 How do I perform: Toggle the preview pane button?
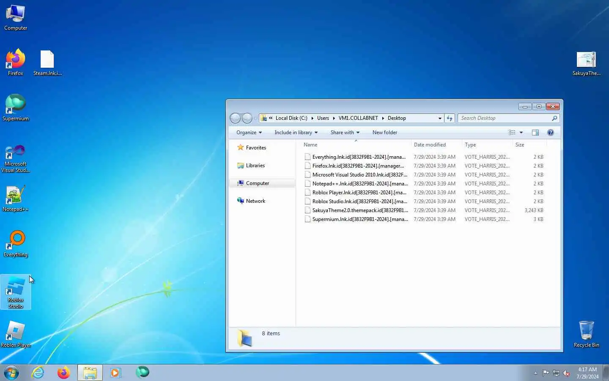point(535,133)
